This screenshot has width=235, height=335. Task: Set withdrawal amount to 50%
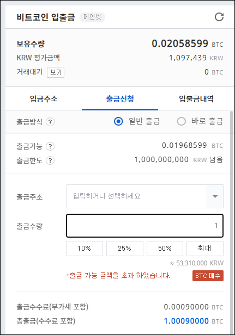(x=165, y=249)
